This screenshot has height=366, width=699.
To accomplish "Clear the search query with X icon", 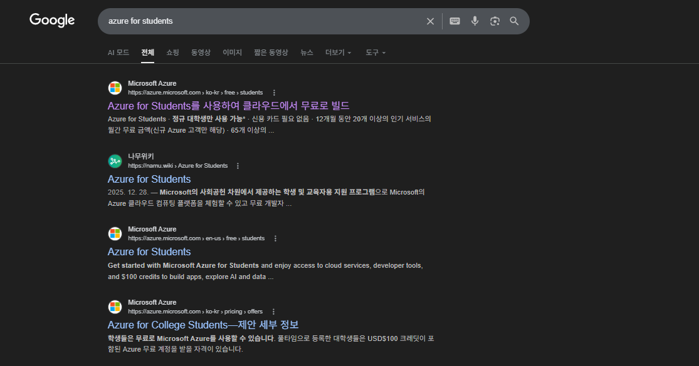I will [430, 21].
